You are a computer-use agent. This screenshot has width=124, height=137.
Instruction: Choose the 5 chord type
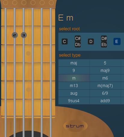point(105,63)
